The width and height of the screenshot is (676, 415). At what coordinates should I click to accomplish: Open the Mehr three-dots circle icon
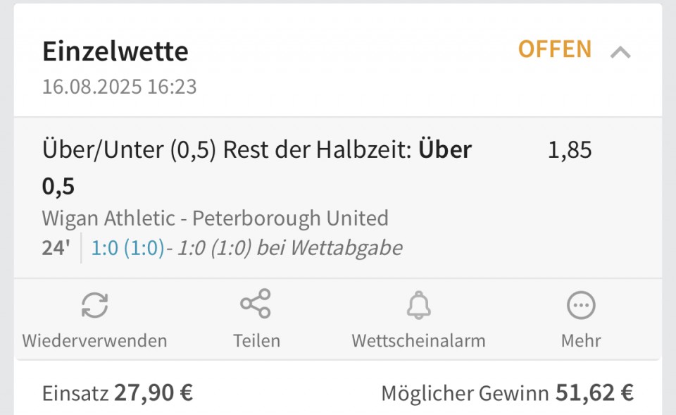pos(581,305)
